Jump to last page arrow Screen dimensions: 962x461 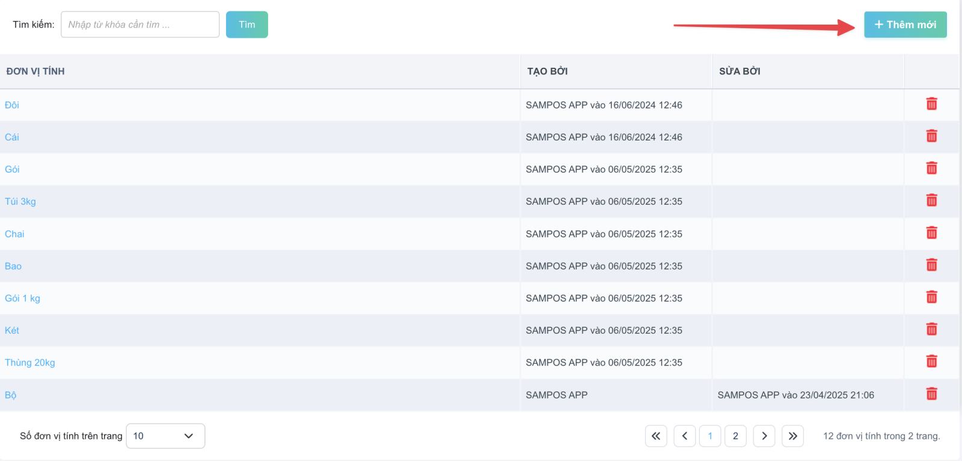[x=793, y=436]
